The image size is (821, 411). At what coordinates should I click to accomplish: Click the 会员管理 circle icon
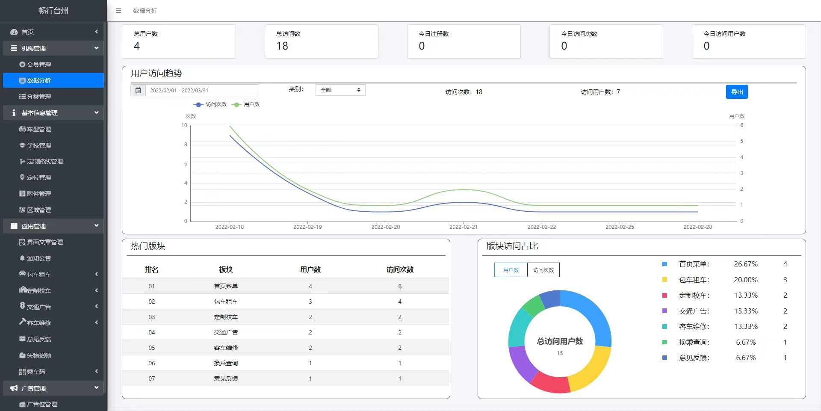pyautogui.click(x=22, y=65)
